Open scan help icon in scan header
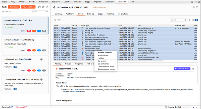The image size is (201, 109). [x=197, y=7]
